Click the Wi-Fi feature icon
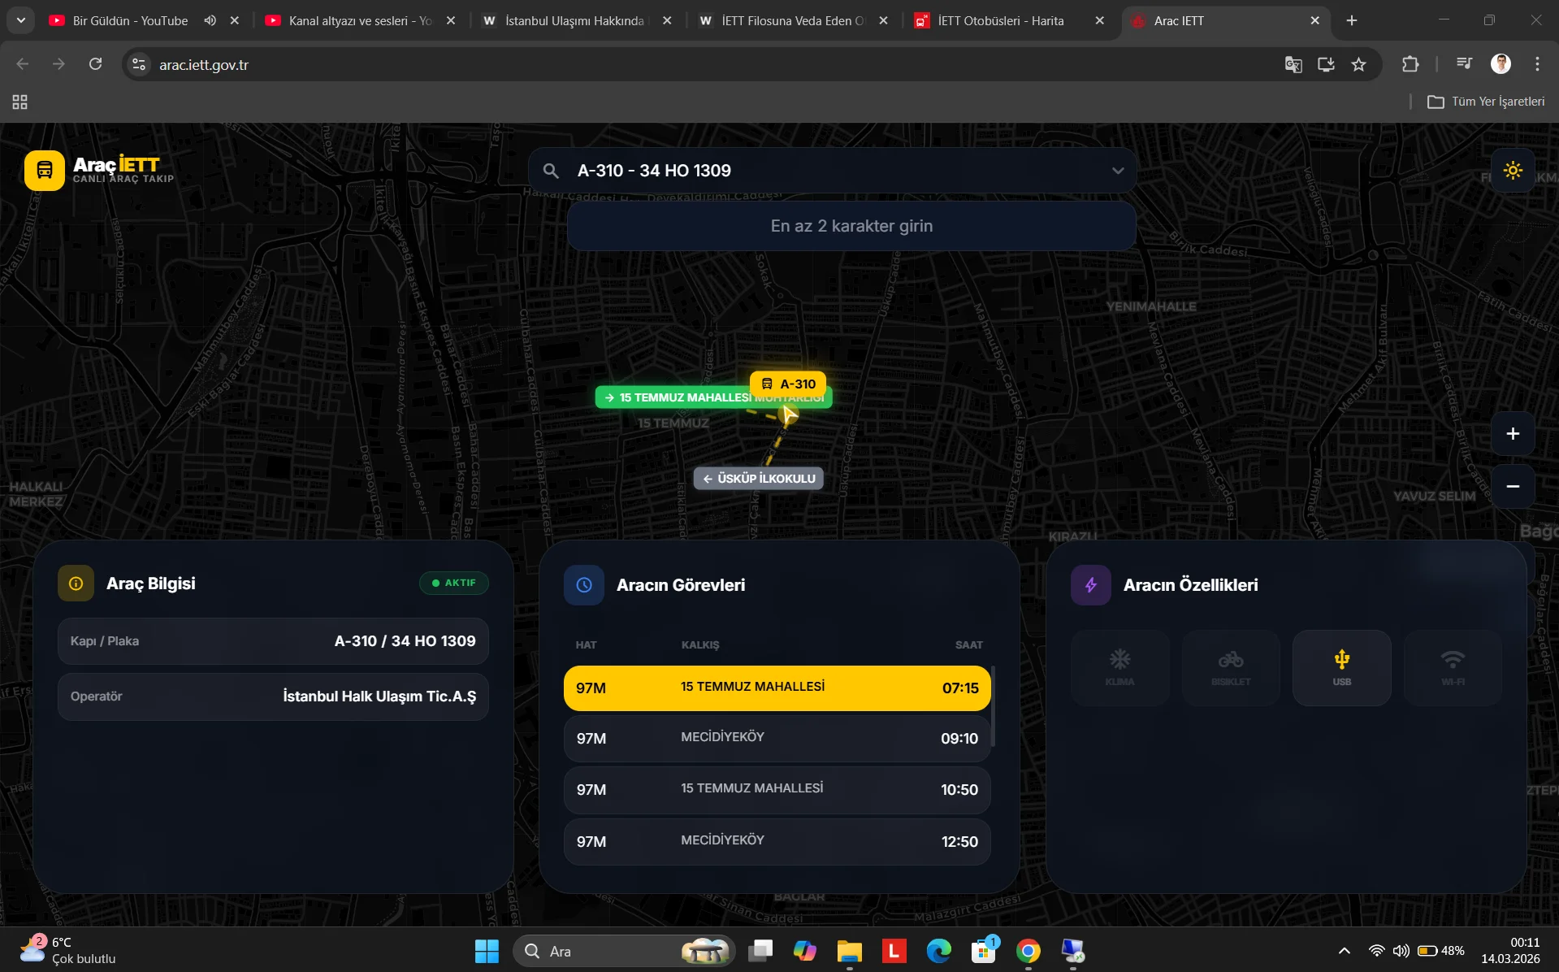1559x972 pixels. pos(1453,667)
